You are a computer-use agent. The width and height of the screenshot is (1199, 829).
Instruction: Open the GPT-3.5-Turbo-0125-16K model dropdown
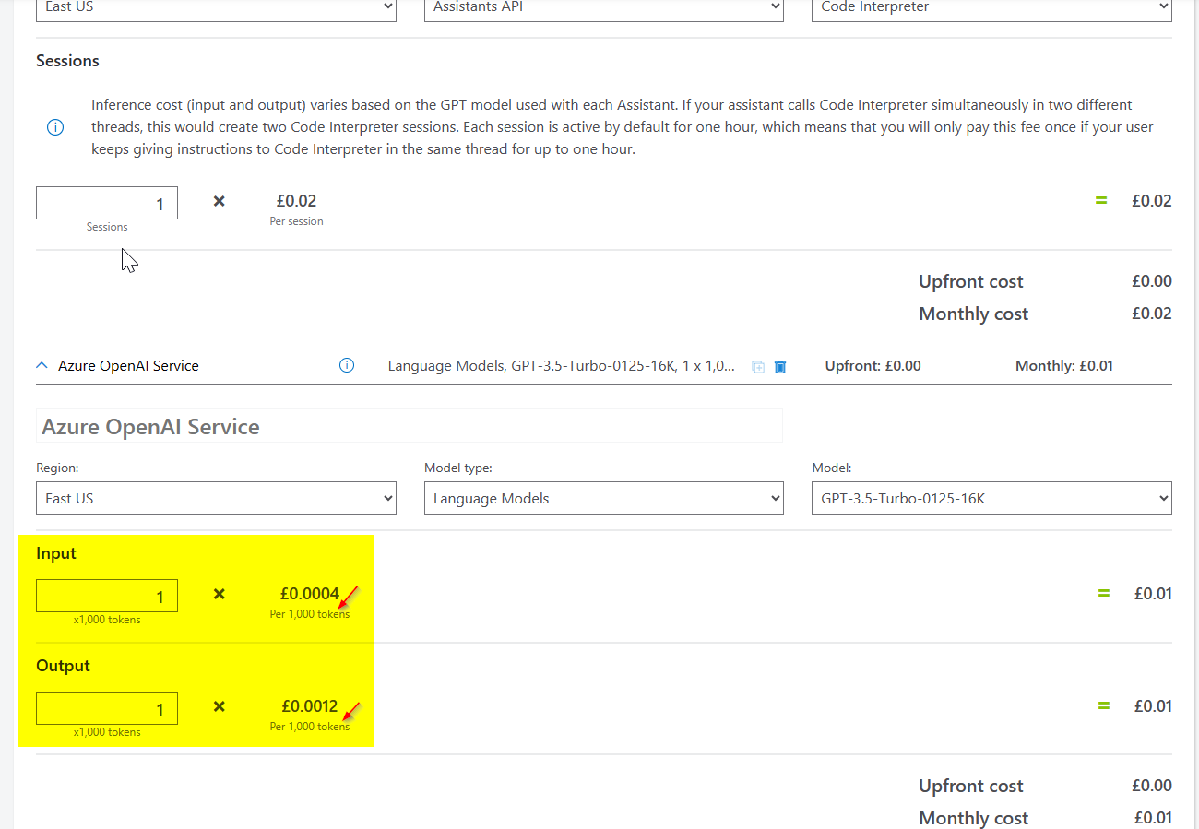click(x=991, y=498)
